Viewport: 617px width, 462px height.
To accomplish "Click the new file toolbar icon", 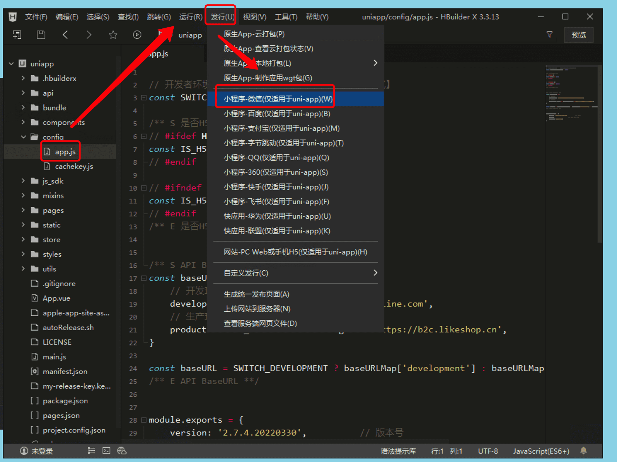I will tap(17, 35).
